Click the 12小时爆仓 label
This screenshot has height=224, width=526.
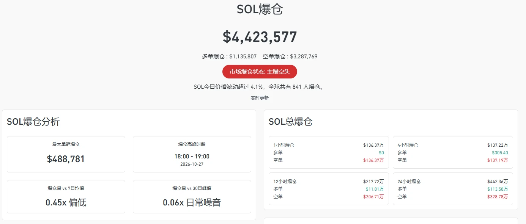click(285, 182)
